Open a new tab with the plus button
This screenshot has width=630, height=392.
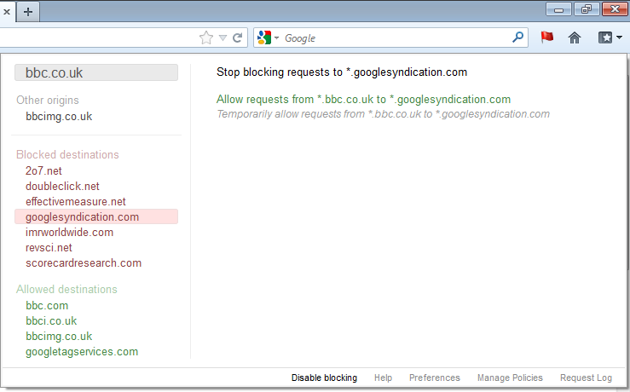(28, 12)
